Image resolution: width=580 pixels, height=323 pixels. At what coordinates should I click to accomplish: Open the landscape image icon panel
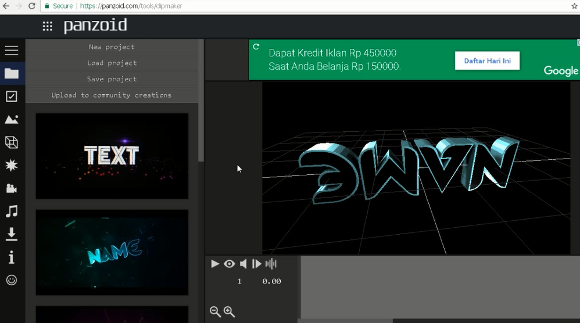[x=12, y=120]
